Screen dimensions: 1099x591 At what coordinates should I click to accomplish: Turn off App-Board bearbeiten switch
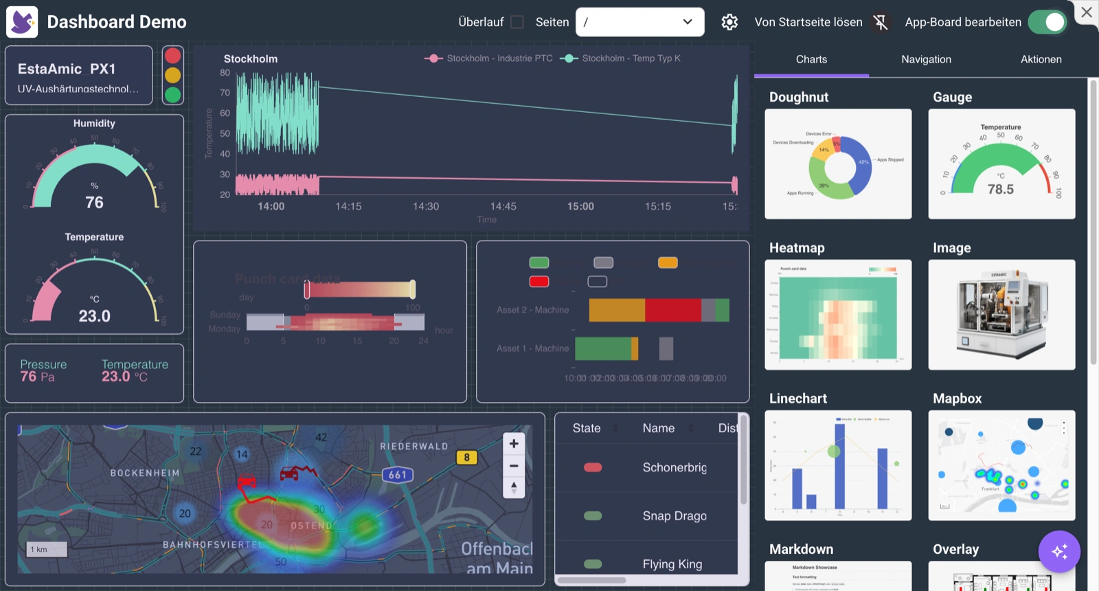1047,22
